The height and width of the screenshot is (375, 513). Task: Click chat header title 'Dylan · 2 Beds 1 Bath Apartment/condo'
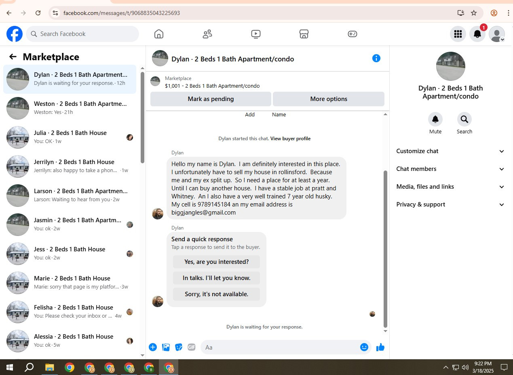tap(233, 59)
